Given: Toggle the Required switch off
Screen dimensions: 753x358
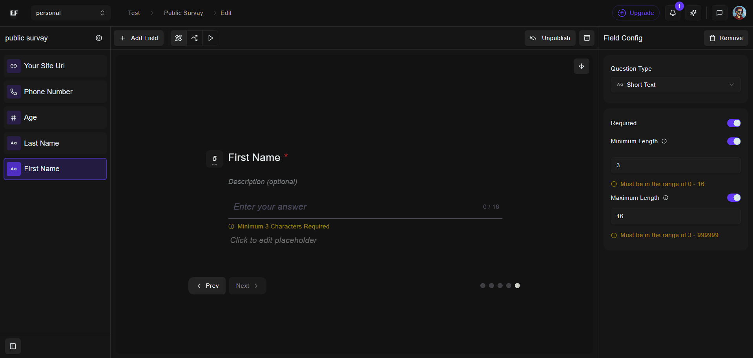Looking at the screenshot, I should click(x=733, y=123).
